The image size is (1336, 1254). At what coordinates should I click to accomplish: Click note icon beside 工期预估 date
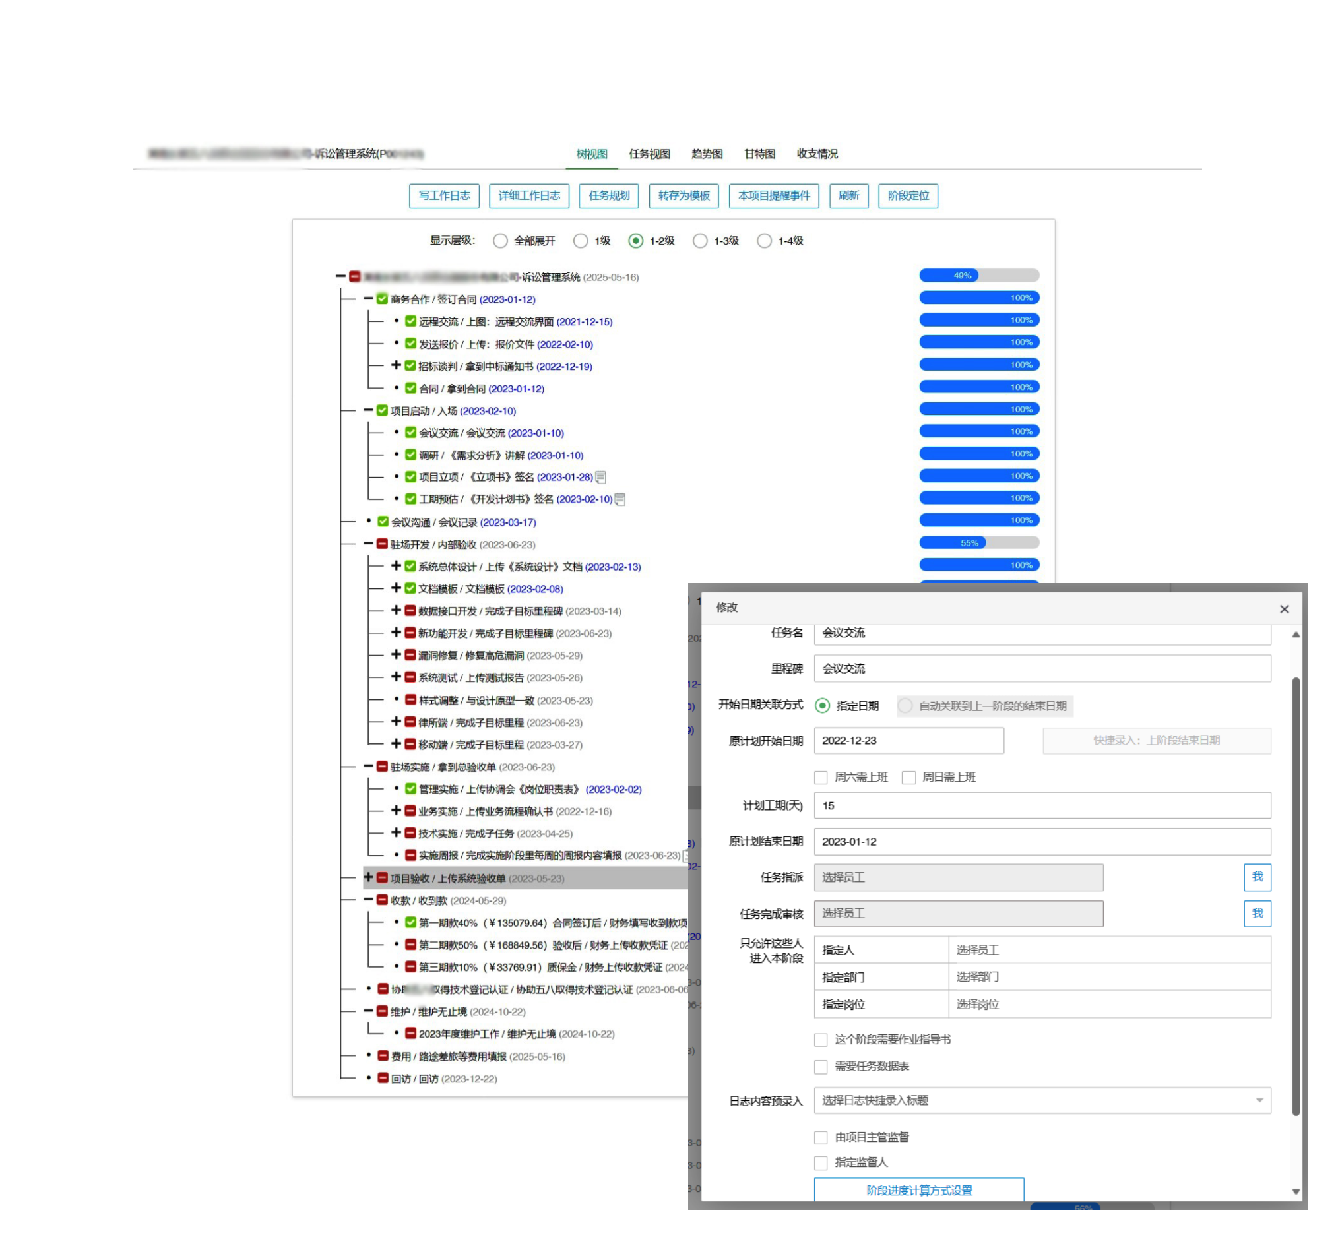620,499
